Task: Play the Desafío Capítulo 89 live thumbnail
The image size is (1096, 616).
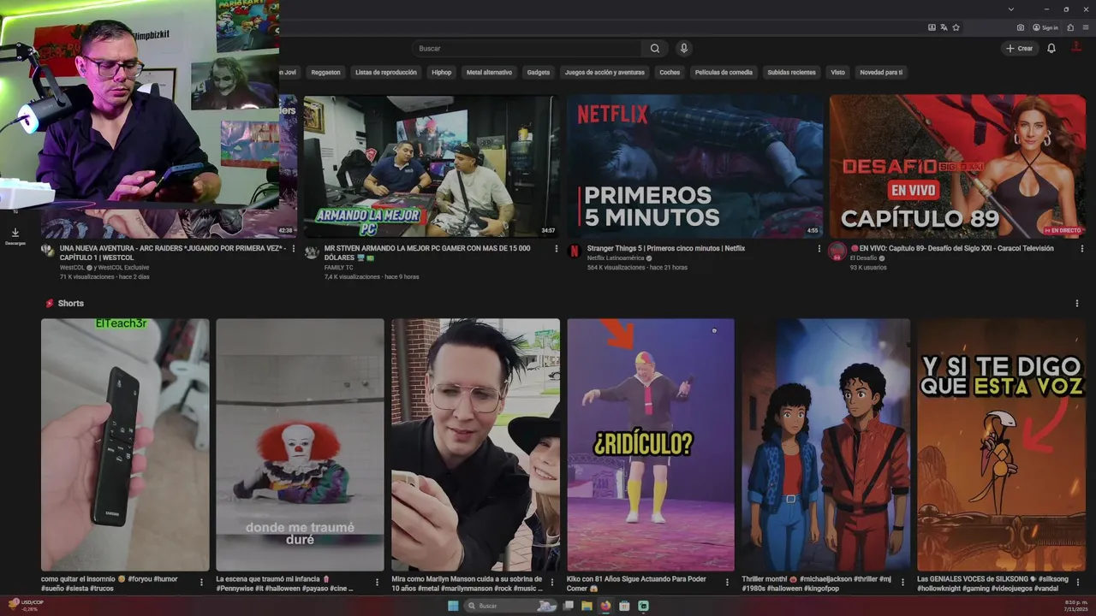Action: [957, 166]
